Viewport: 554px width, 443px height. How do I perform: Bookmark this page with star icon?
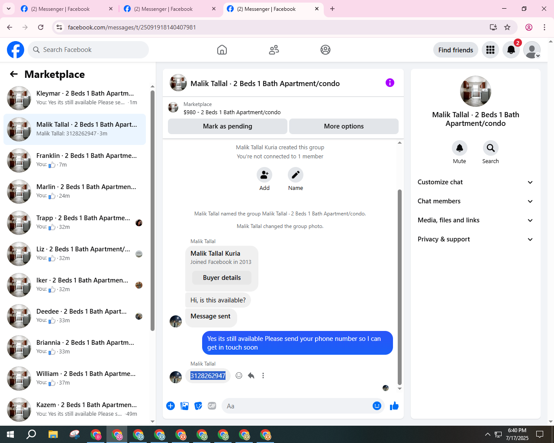(507, 27)
